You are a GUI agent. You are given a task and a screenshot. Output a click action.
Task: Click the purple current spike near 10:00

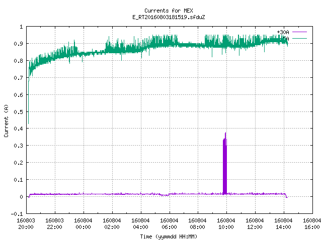pos(225,164)
